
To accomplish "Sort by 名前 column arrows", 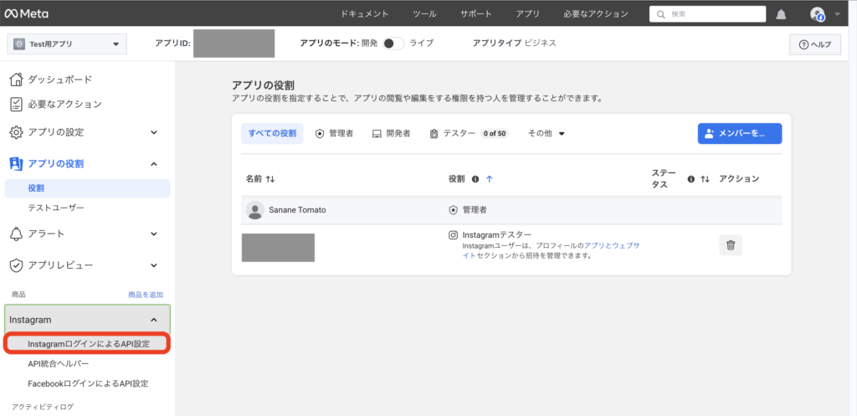I will [x=270, y=179].
